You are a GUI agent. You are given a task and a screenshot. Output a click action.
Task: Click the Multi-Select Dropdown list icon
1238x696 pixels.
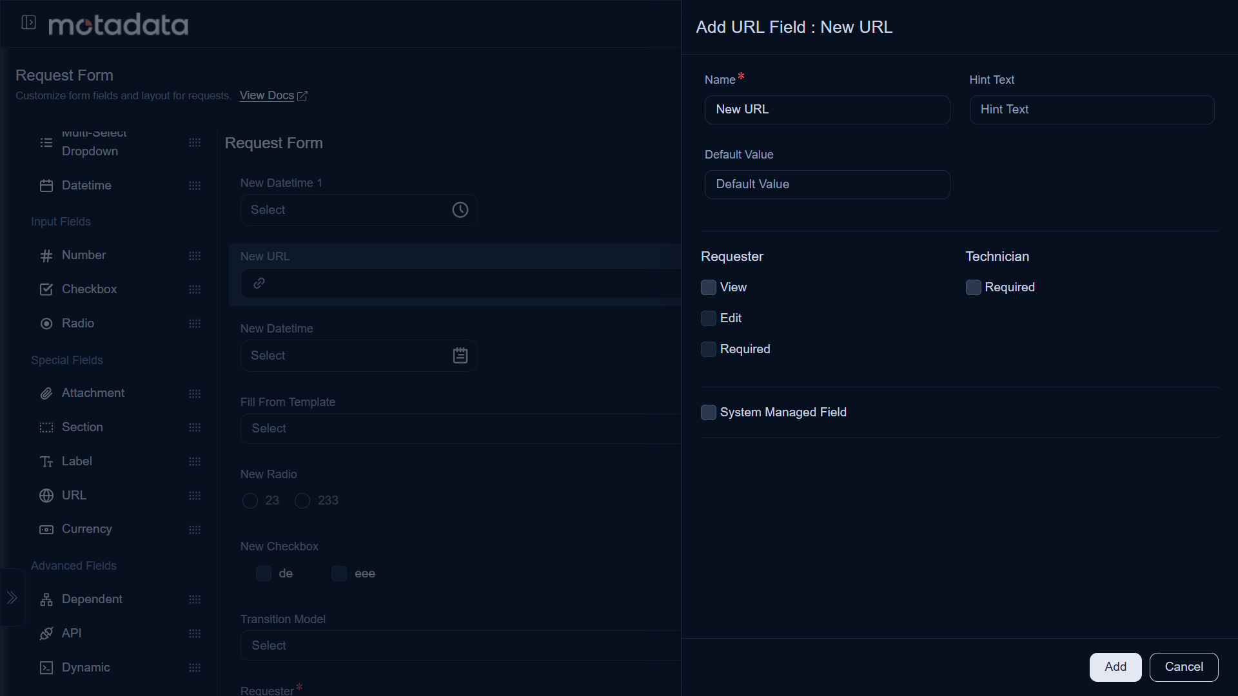46,142
